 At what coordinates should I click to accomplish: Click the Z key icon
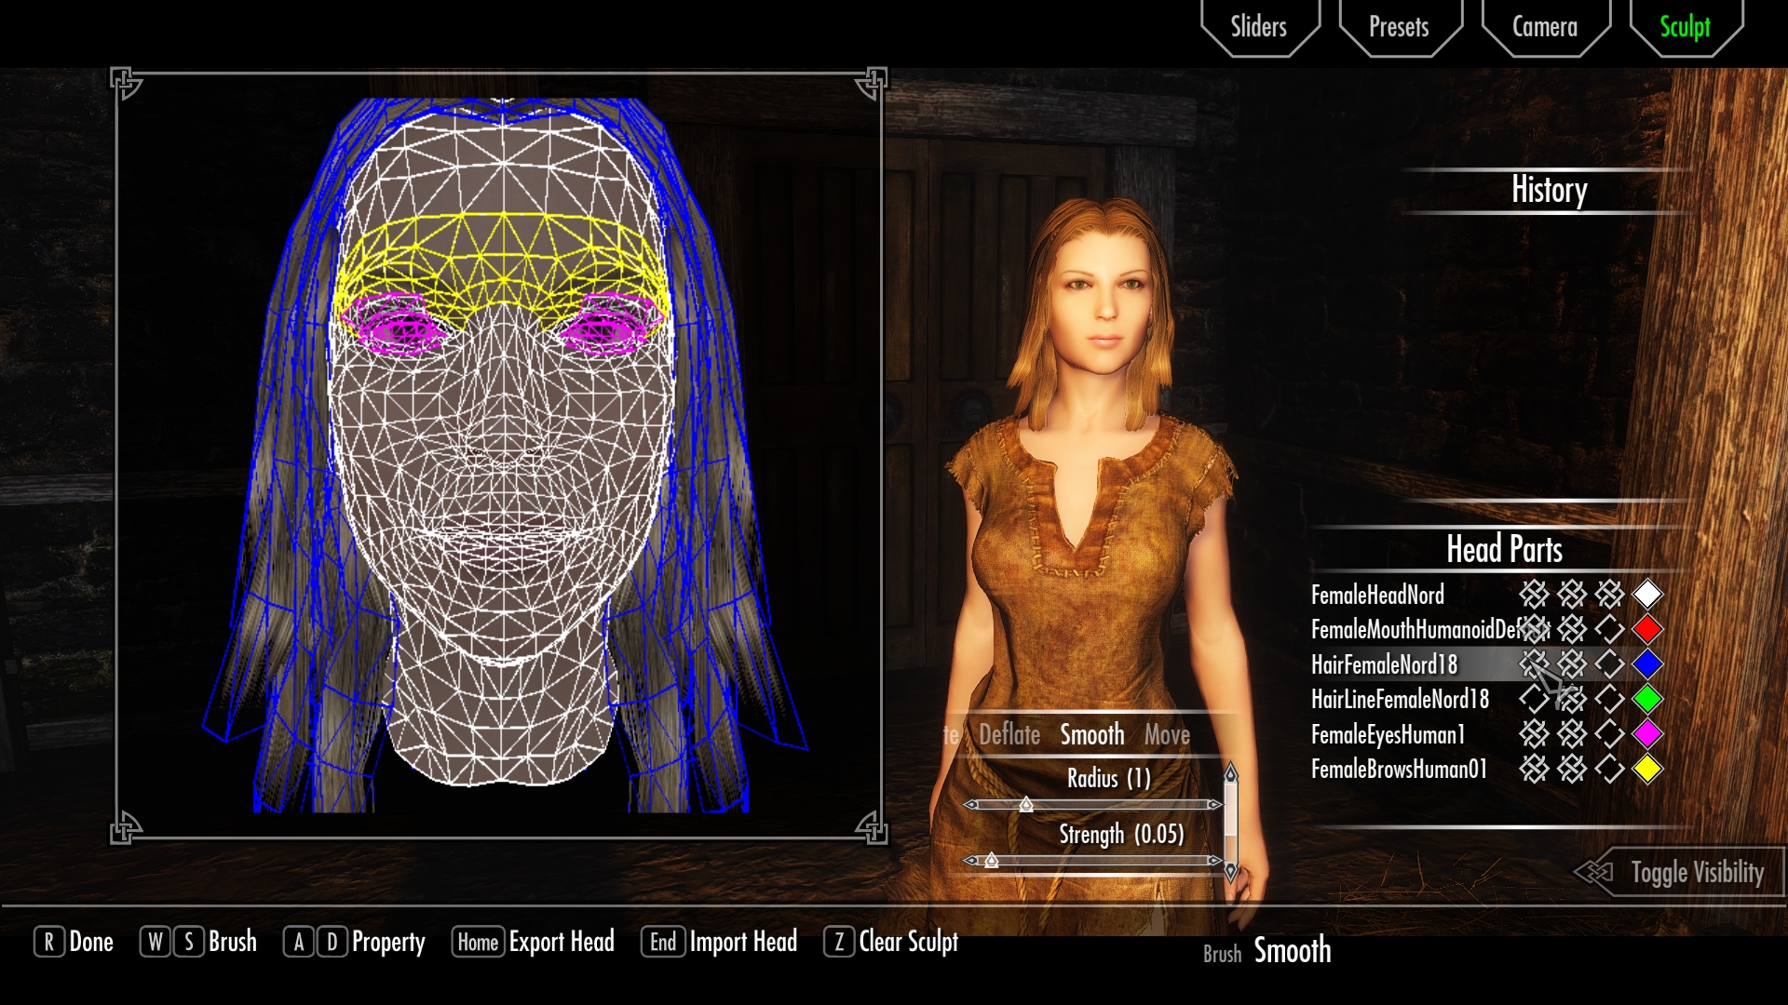click(839, 942)
